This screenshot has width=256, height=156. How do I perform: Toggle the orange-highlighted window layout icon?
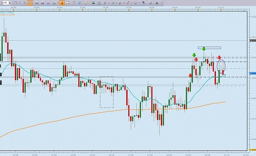(30, 3)
